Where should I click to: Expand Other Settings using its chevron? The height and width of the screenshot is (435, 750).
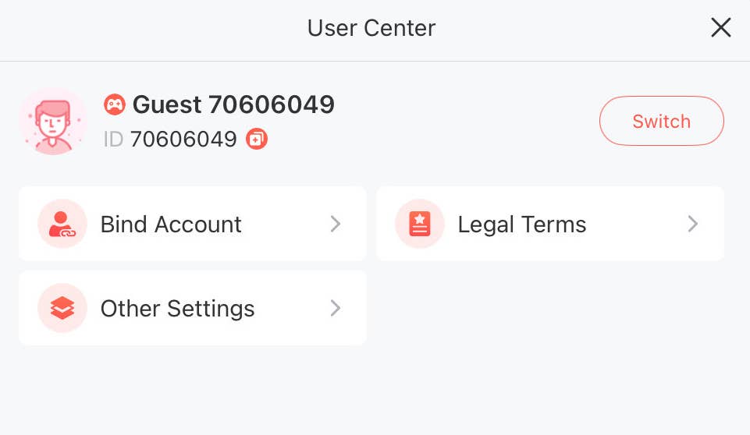(x=336, y=308)
